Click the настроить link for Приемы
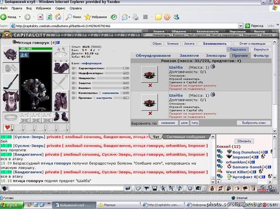The height and width of the screenshot is (209, 280). (104, 98)
